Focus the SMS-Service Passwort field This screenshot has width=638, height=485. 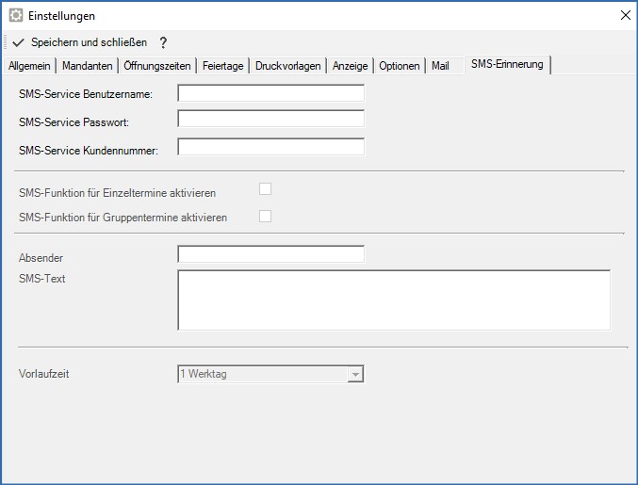click(x=270, y=120)
